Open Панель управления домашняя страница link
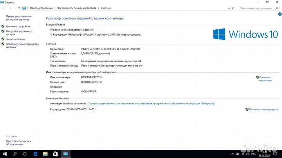This screenshot has width=282, height=158. point(19,18)
